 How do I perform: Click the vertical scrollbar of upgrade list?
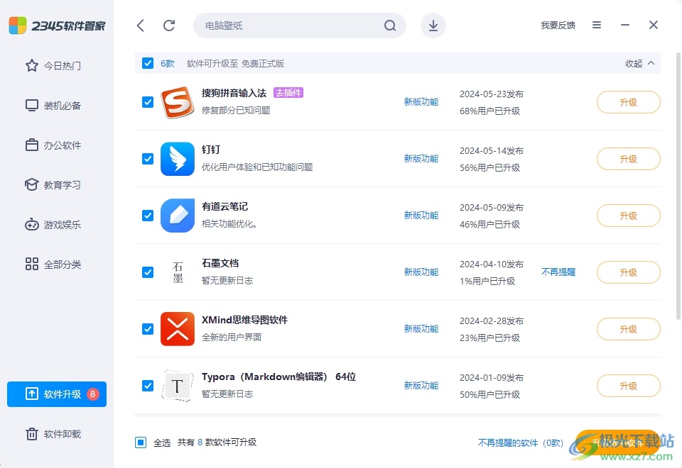click(678, 186)
